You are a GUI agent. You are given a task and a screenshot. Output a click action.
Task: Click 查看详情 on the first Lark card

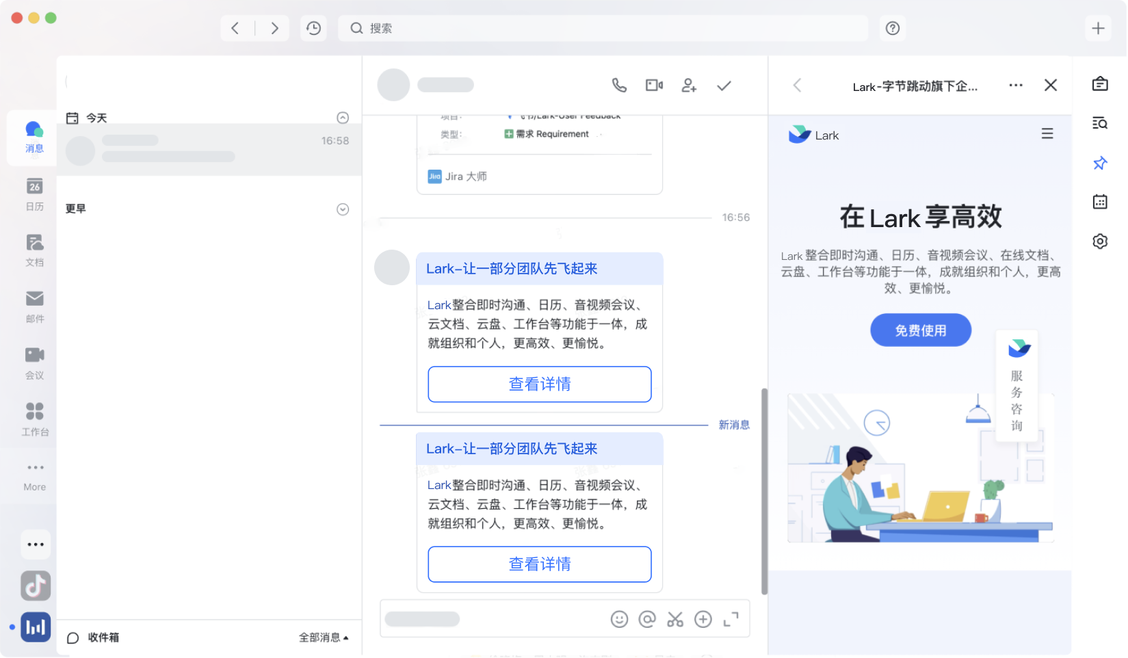point(539,384)
